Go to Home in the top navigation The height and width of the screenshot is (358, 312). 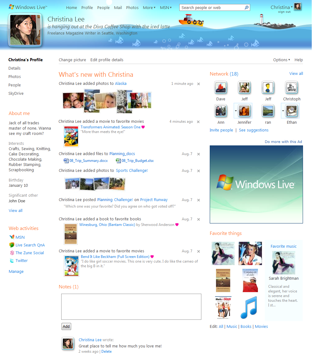point(71,7)
